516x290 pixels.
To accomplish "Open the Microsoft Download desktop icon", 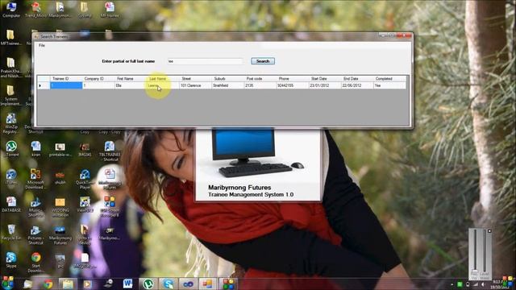I will (x=35, y=179).
